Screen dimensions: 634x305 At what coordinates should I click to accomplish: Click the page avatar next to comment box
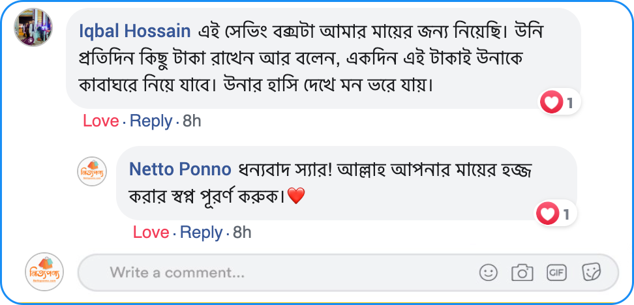pos(44,272)
